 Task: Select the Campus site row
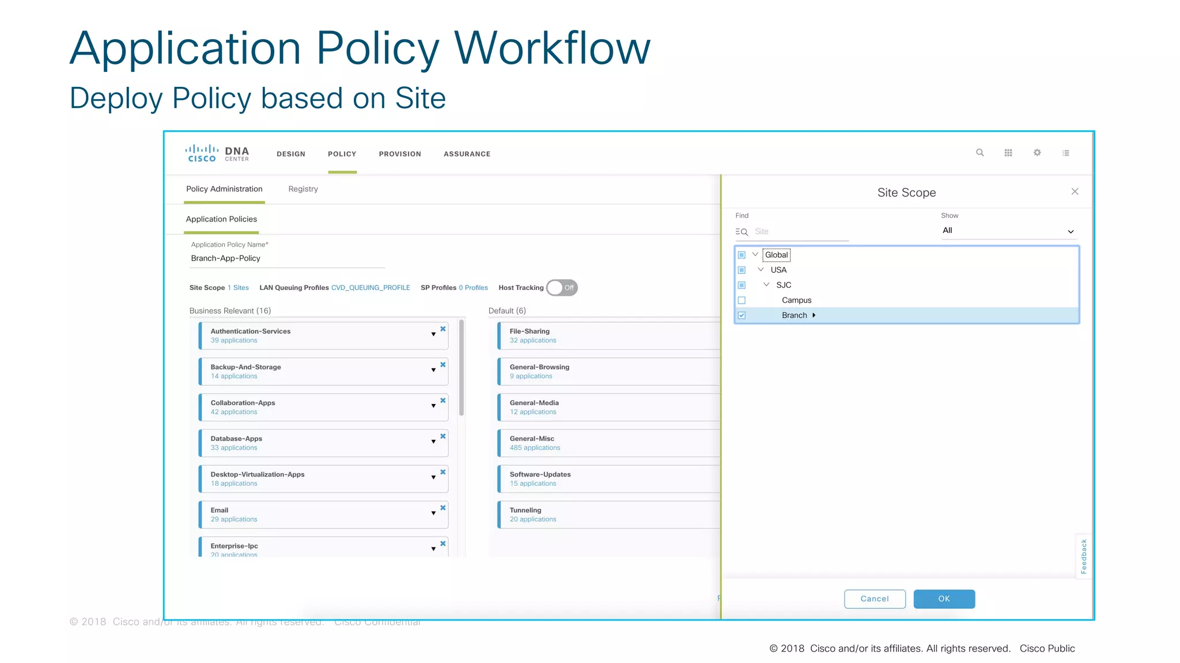point(906,300)
